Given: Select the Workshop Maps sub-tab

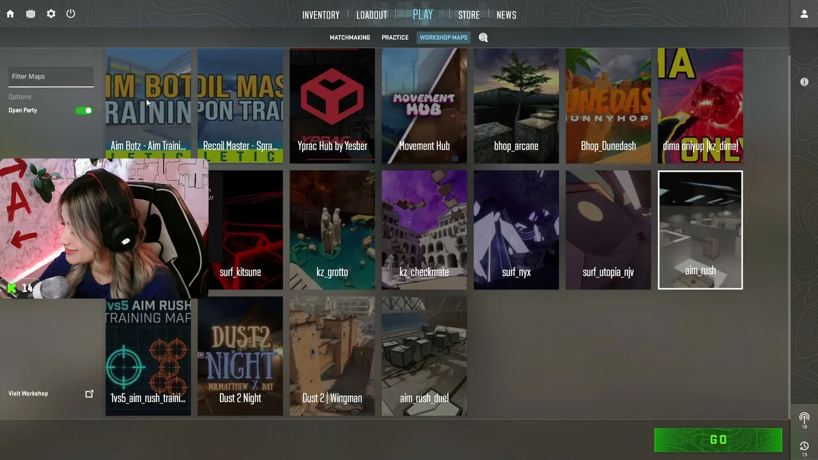Looking at the screenshot, I should click(444, 38).
